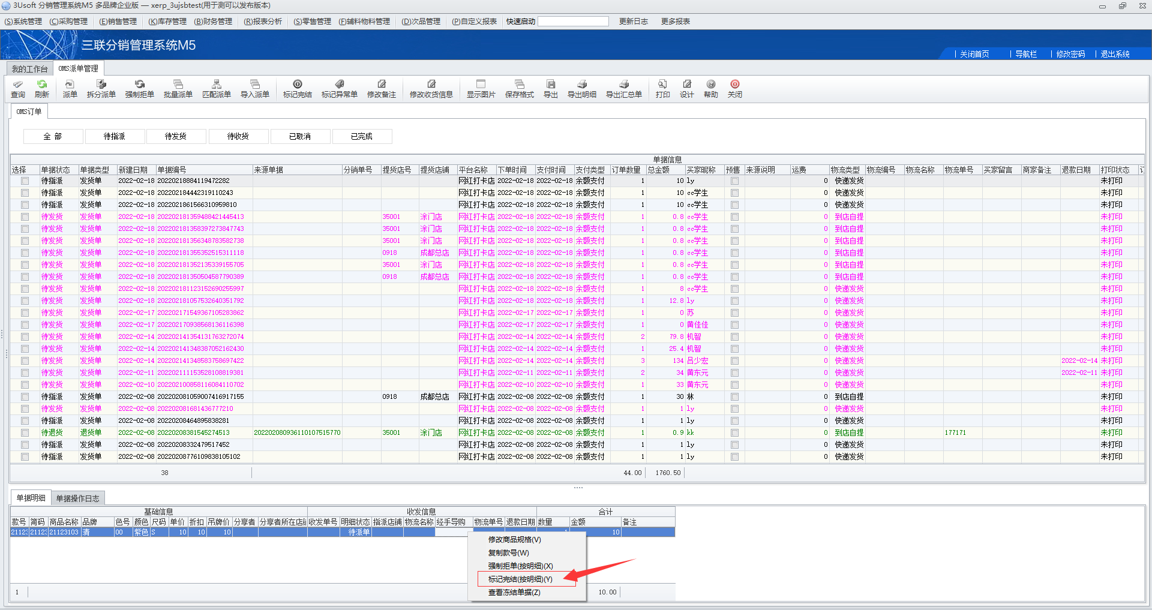Select checkbox for order ending 0959810
Screen dimensions: 1152x610
click(x=25, y=205)
